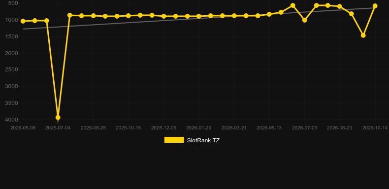Click the 2025-10-15 x-axis date label
The height and width of the screenshot is (189, 389).
(x=128, y=128)
